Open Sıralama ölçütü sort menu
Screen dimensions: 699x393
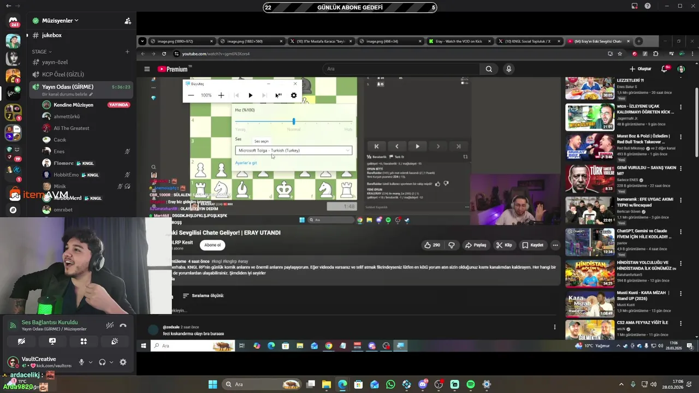[203, 295]
